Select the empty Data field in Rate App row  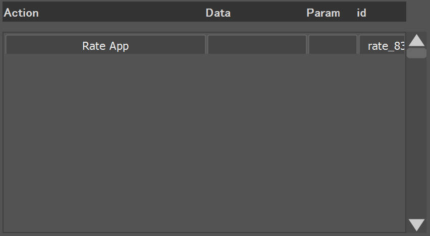point(257,45)
